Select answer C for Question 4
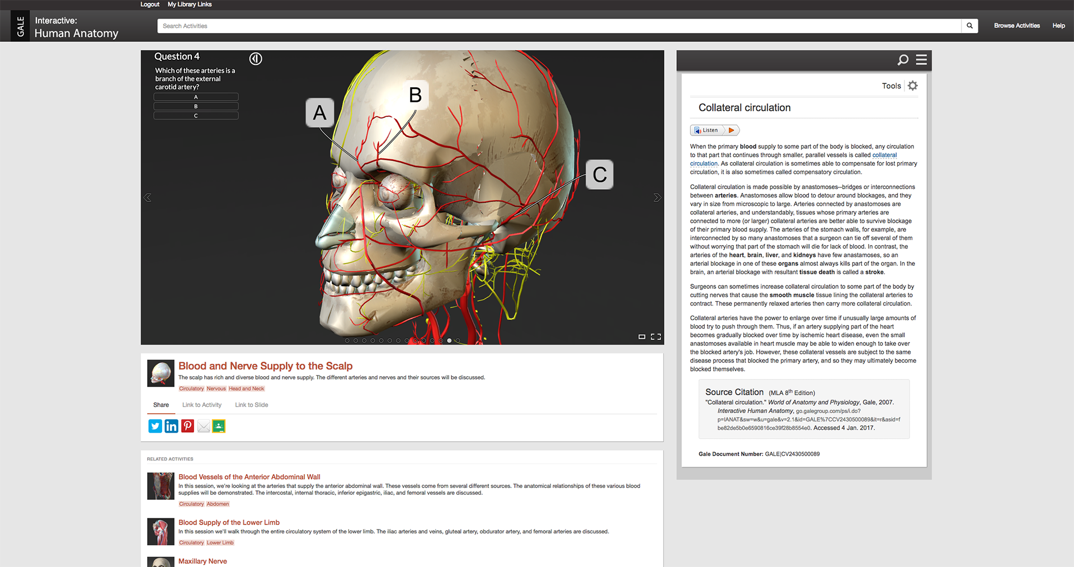The image size is (1074, 567). [196, 116]
